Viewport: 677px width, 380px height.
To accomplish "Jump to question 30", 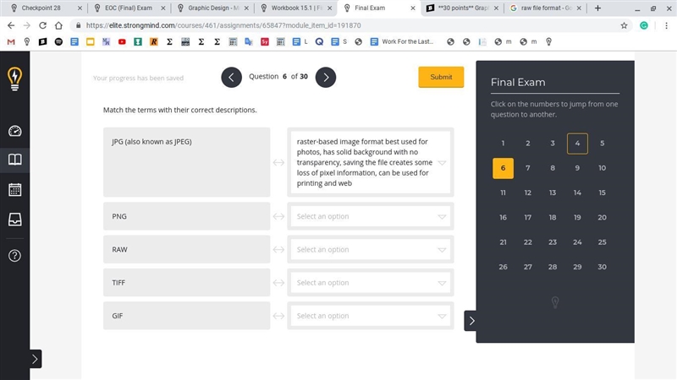I will (602, 267).
